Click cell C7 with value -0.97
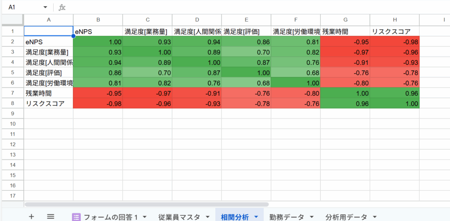 click(x=148, y=93)
